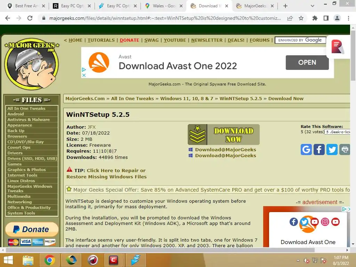
Task: Click the Repair or Restore Missing Windows Files tip
Action: [106, 173]
